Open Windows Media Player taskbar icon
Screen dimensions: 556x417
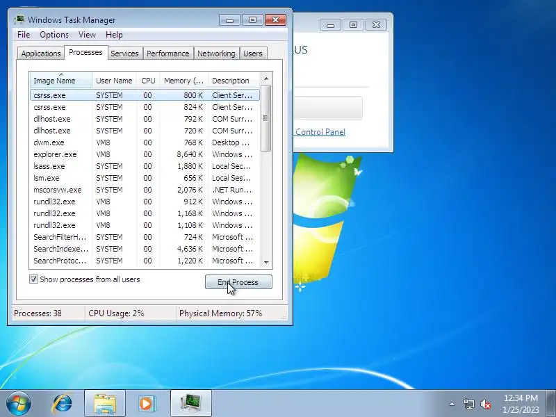pos(147,404)
